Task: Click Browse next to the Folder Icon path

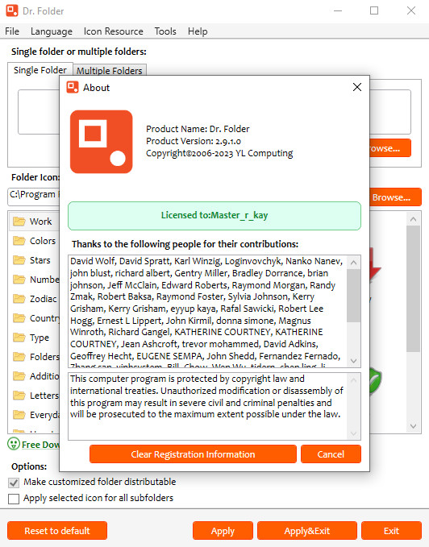Action: (395, 197)
